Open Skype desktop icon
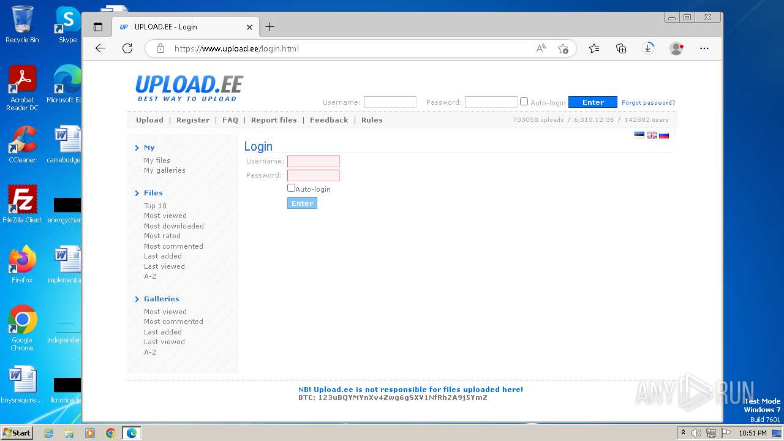Viewport: 784px width, 441px height. point(67,24)
